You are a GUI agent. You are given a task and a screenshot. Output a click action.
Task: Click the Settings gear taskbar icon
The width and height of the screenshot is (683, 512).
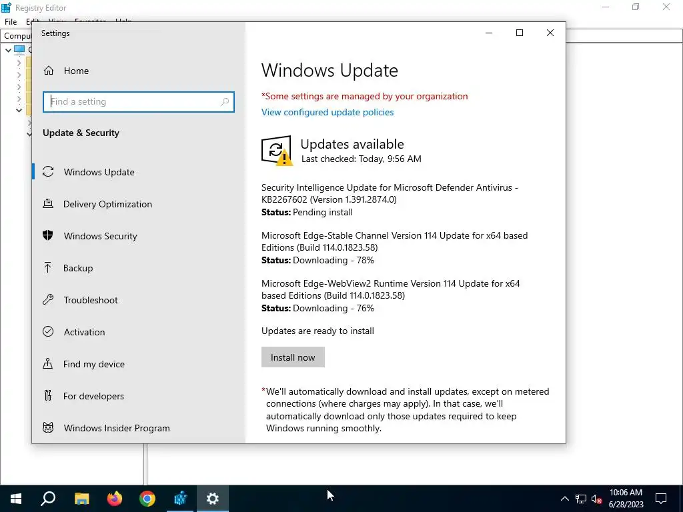(x=213, y=499)
